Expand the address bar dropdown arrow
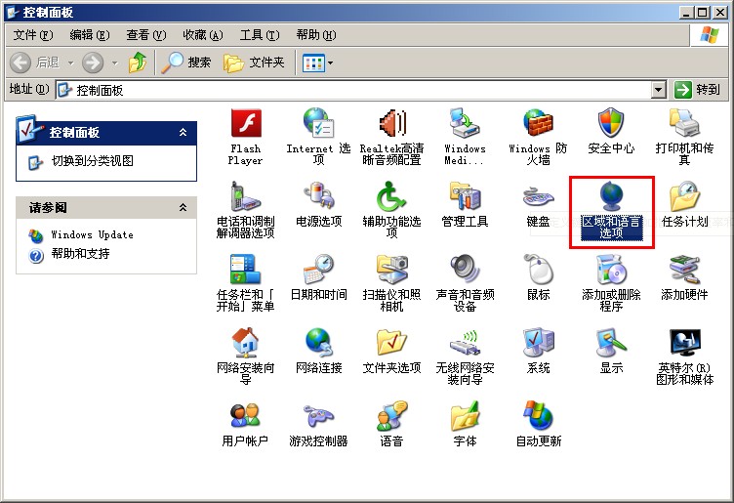Screen dimensions: 734x503 tap(658, 90)
